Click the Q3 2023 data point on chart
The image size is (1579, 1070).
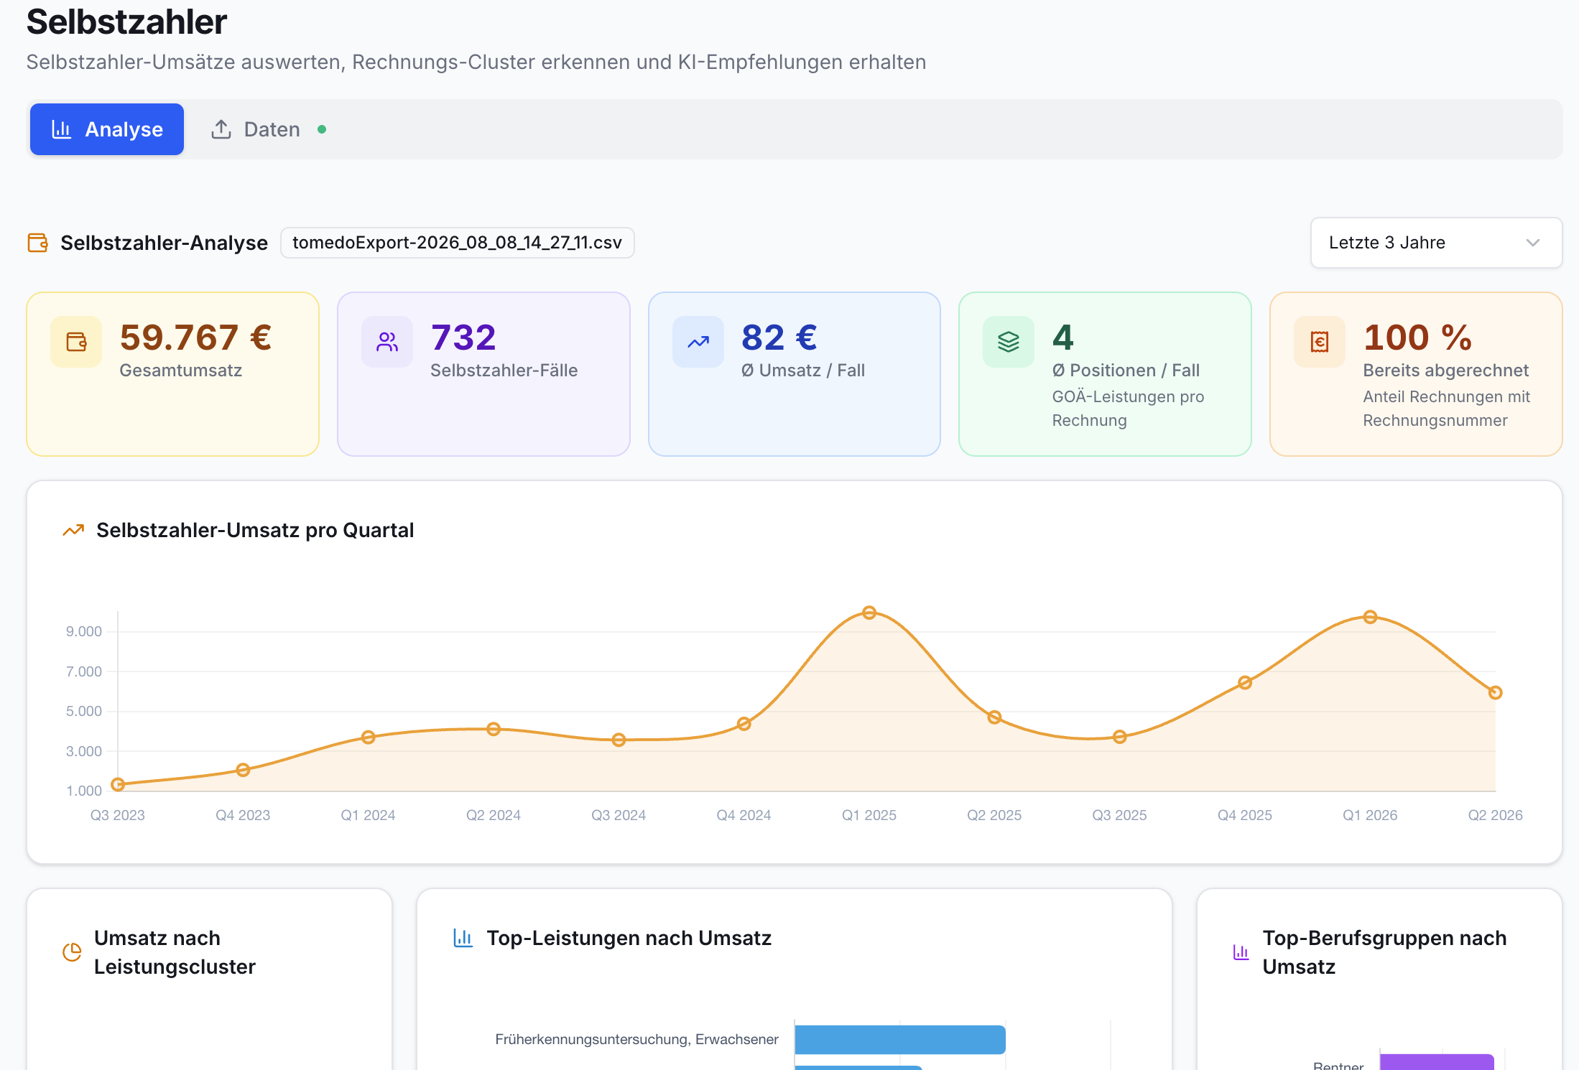pos(118,784)
